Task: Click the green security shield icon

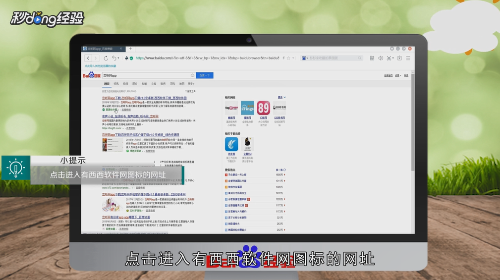Action: click(x=131, y=58)
